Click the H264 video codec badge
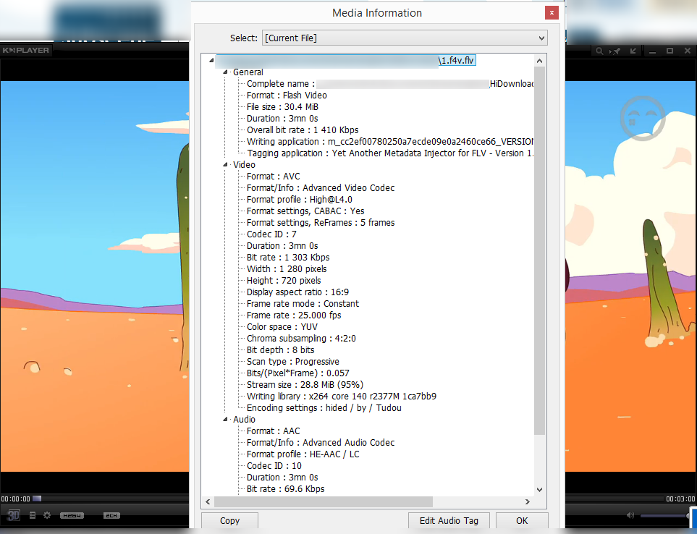The width and height of the screenshot is (697, 534). coord(72,515)
